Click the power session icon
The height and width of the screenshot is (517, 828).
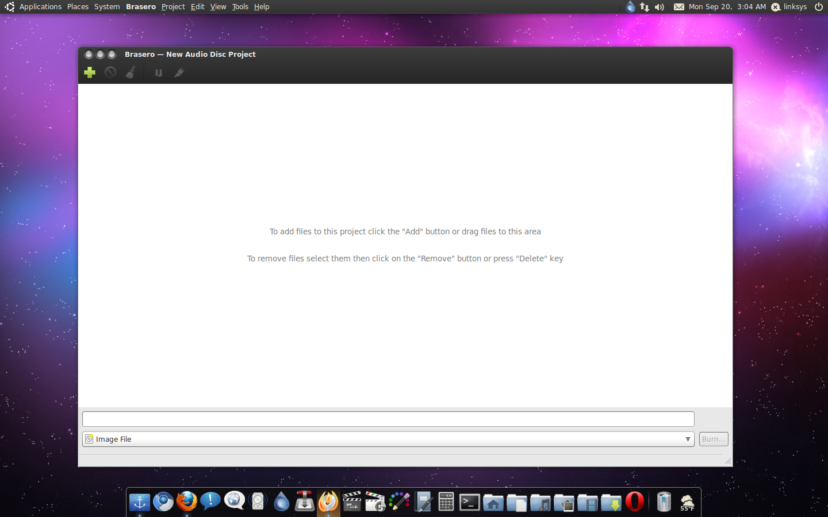pos(819,7)
